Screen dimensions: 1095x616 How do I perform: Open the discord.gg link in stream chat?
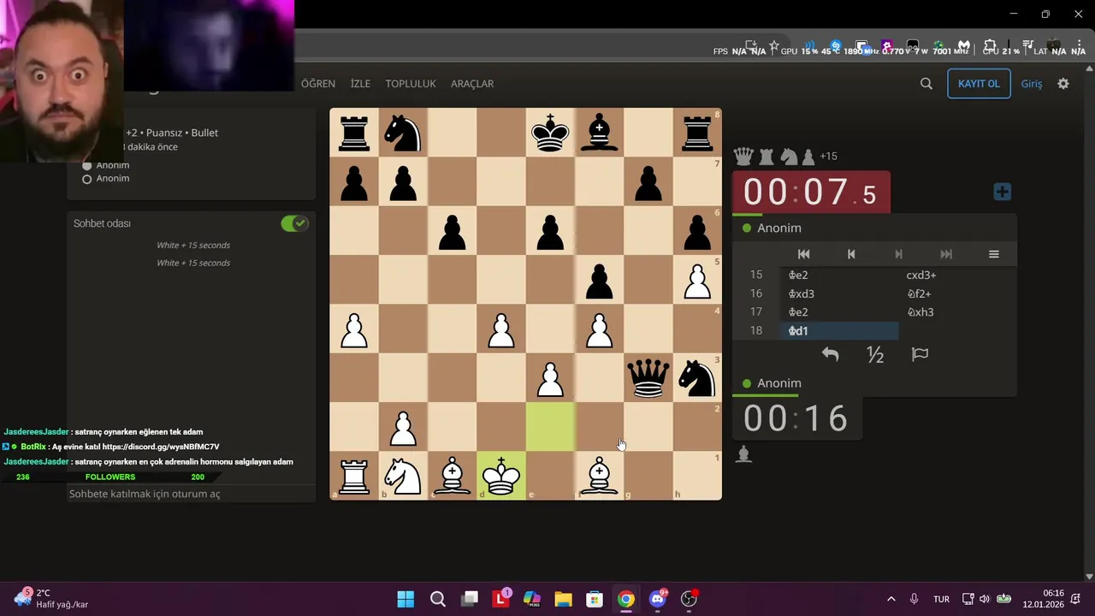(x=161, y=447)
